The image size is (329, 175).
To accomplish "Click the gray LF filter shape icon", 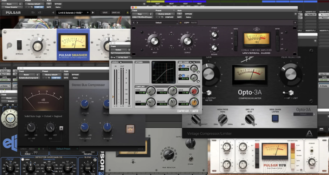I will (x=180, y=75).
